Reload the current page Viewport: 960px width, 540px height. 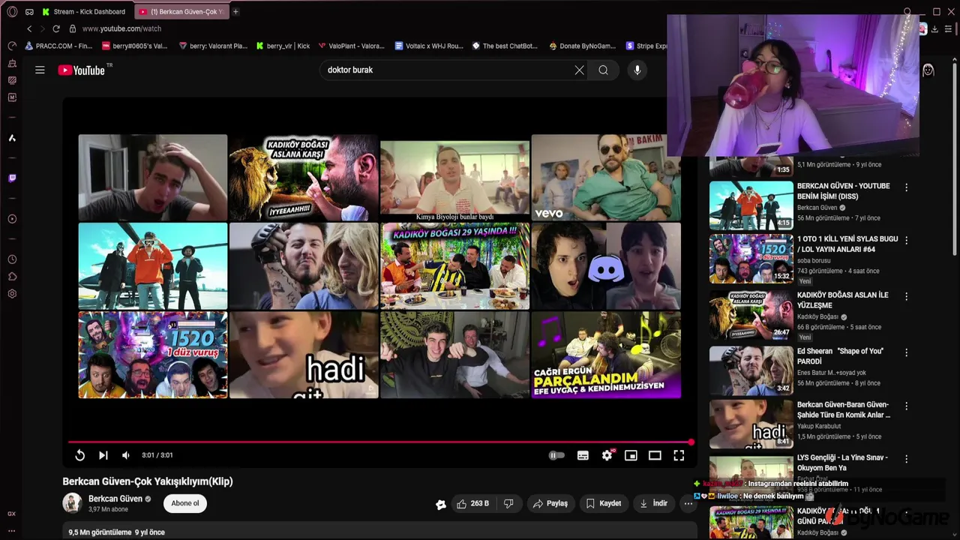point(55,28)
